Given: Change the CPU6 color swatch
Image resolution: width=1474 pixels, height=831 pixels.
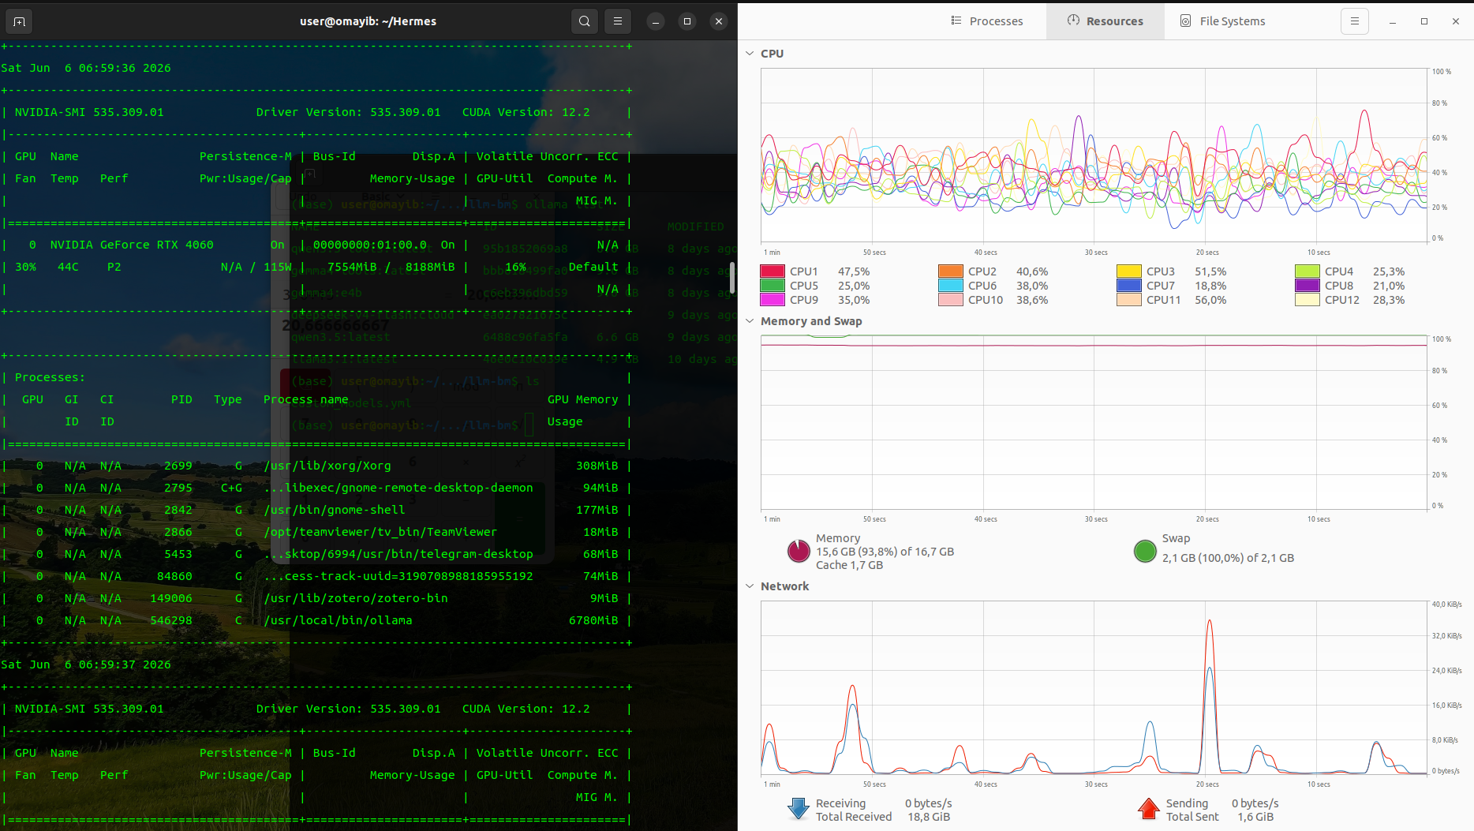Looking at the screenshot, I should (951, 286).
